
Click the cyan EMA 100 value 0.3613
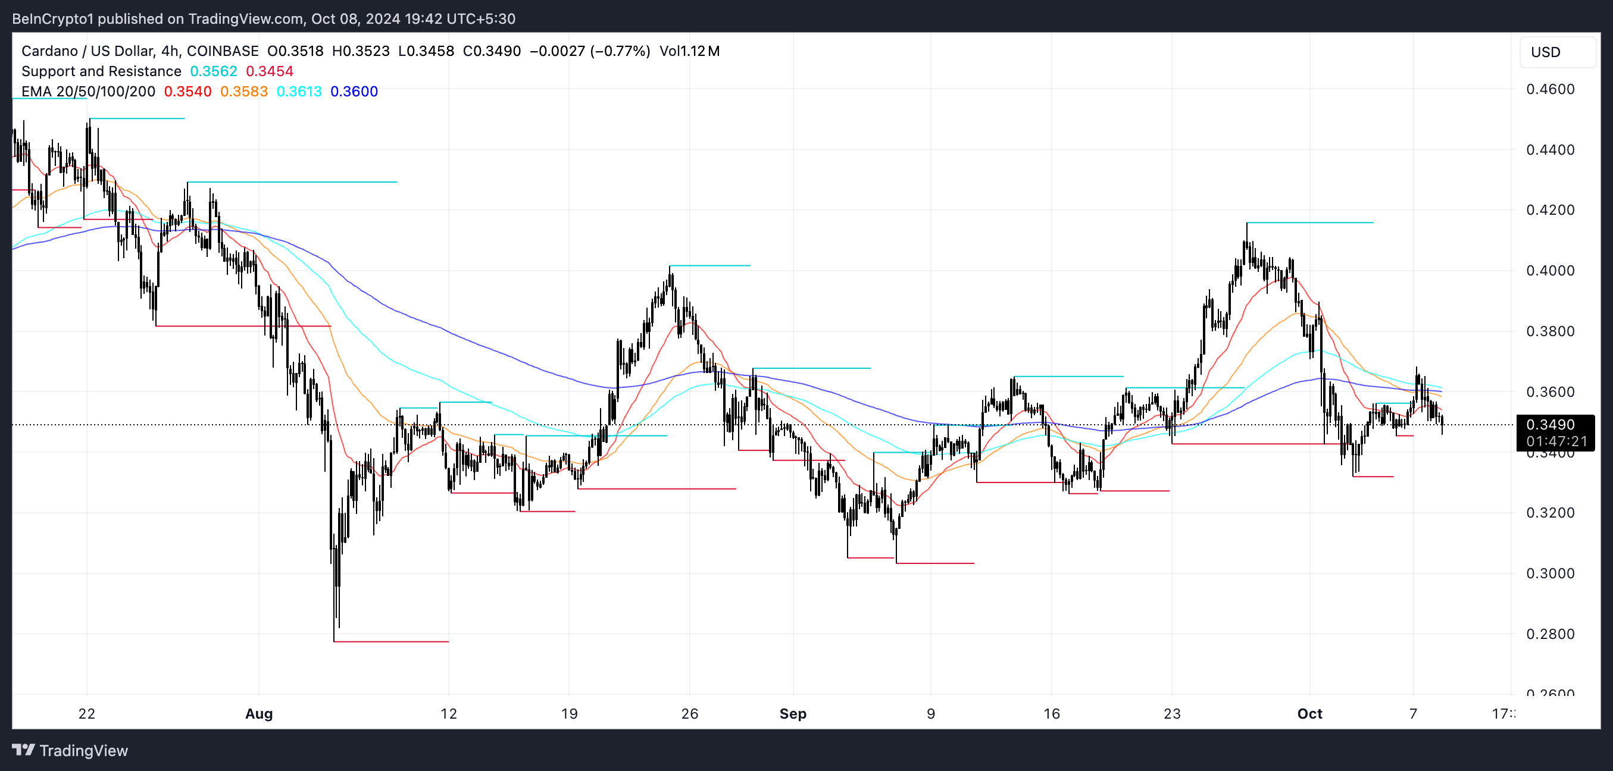299,92
